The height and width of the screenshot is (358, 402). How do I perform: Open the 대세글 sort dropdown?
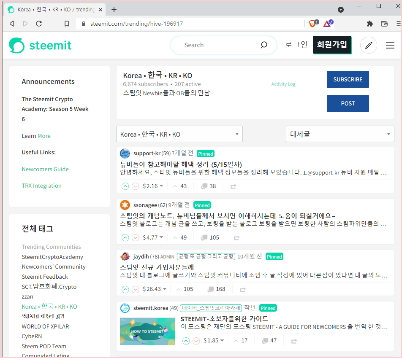pos(340,134)
